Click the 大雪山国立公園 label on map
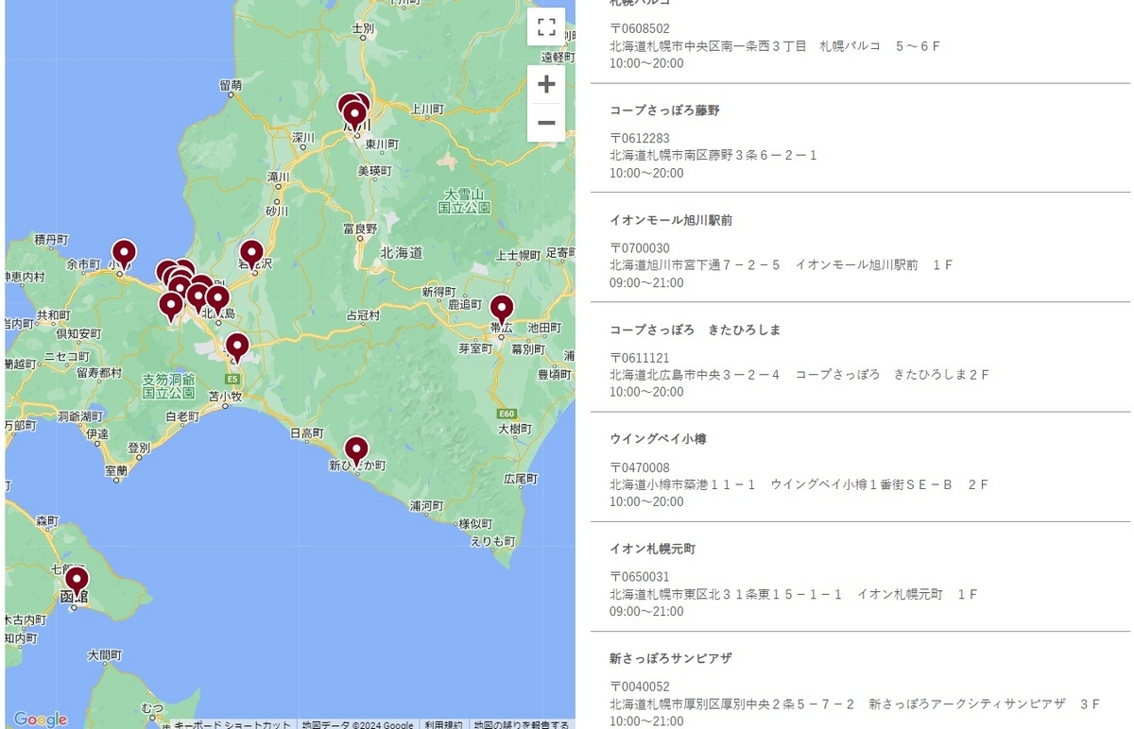Viewport: 1134px width, 729px height. point(465,199)
